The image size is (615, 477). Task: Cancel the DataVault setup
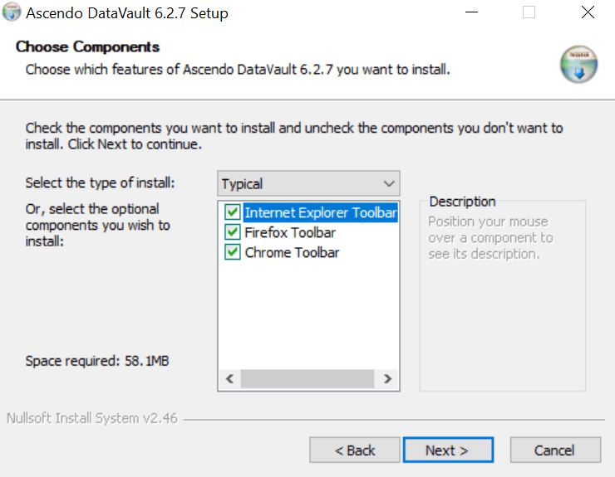click(555, 450)
